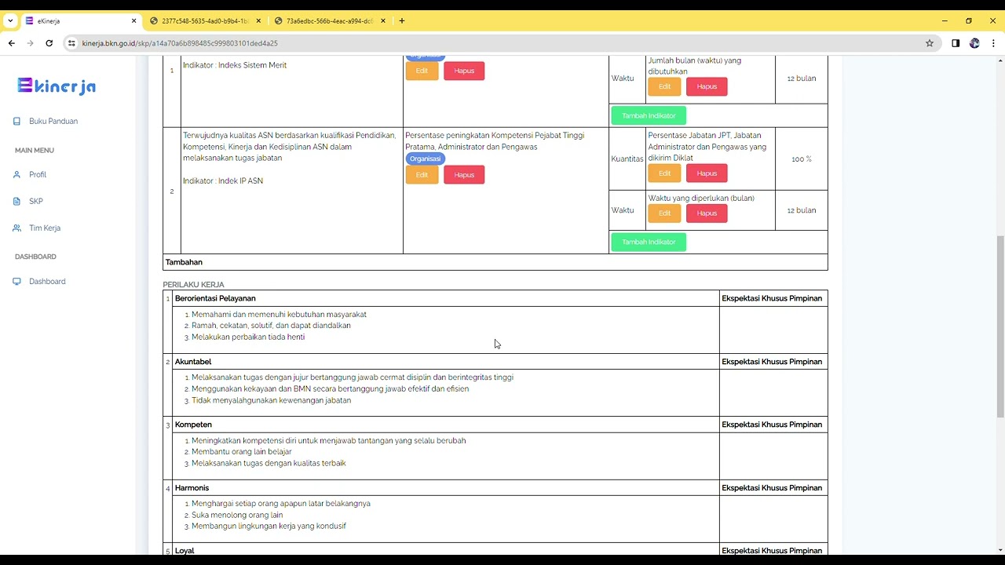Close the 2377c548 tab
1005x565 pixels.
(x=258, y=21)
